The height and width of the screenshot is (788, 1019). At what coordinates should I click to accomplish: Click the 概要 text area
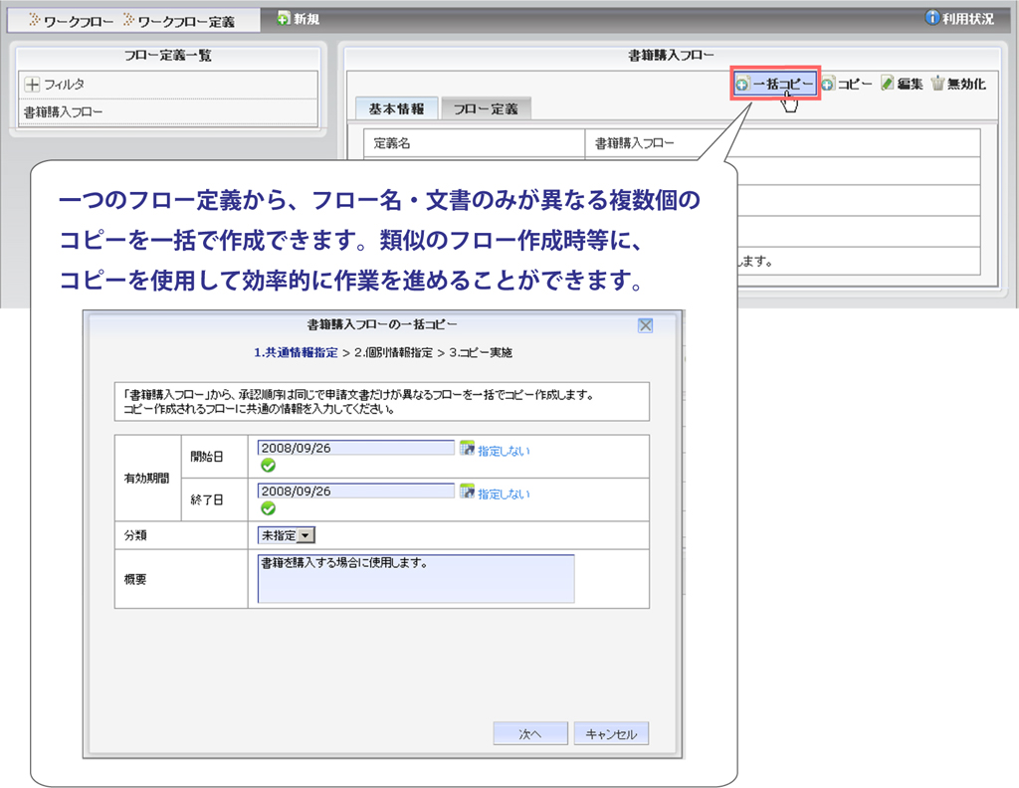416,578
